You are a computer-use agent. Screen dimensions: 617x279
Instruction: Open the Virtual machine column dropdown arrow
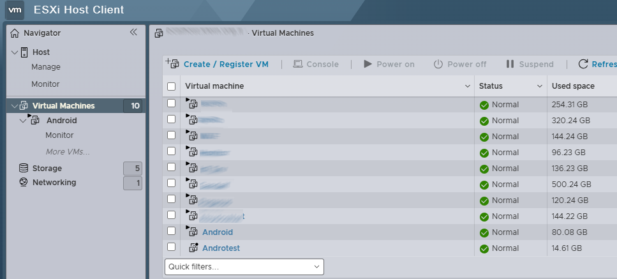pos(468,86)
